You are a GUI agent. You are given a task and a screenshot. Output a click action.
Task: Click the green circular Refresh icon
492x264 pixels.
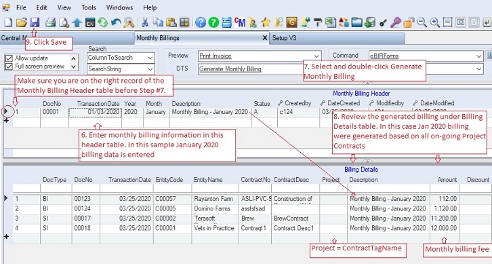coord(102,22)
